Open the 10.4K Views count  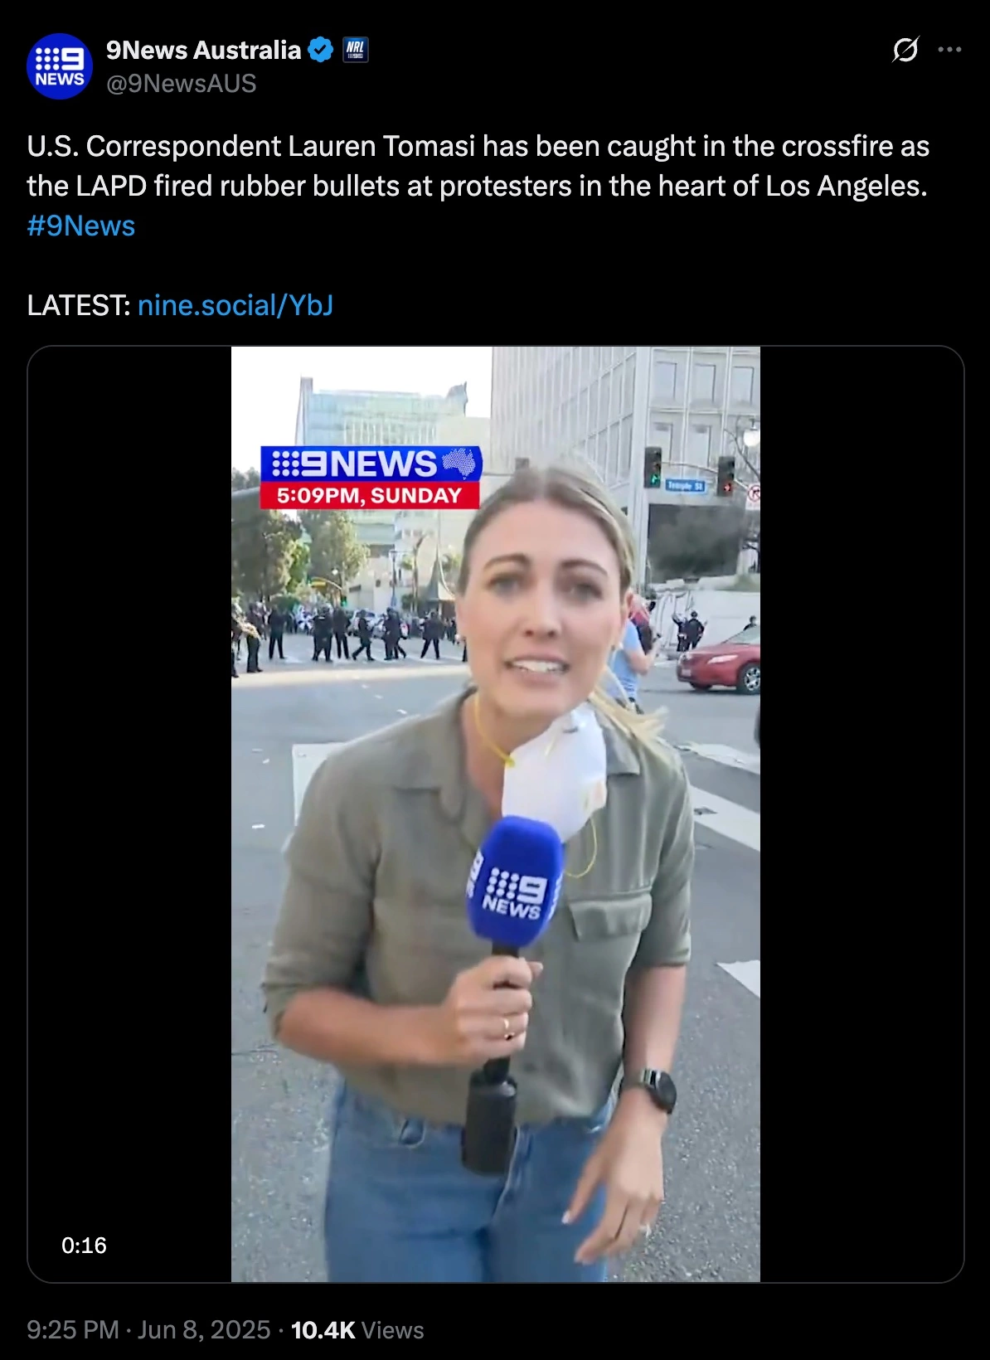(357, 1330)
